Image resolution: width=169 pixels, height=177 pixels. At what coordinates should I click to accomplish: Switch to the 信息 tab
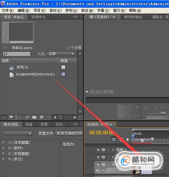click(29, 124)
